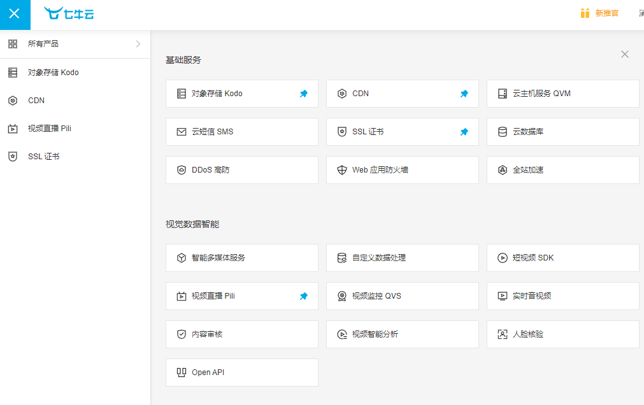Screen dimensions: 644x405
Task: Click the 视频直播 Pili card TV icon
Action: 181,296
